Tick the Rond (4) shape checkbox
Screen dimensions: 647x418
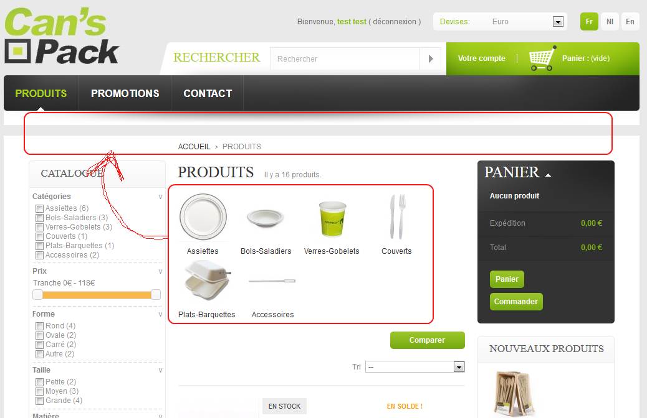pos(40,326)
